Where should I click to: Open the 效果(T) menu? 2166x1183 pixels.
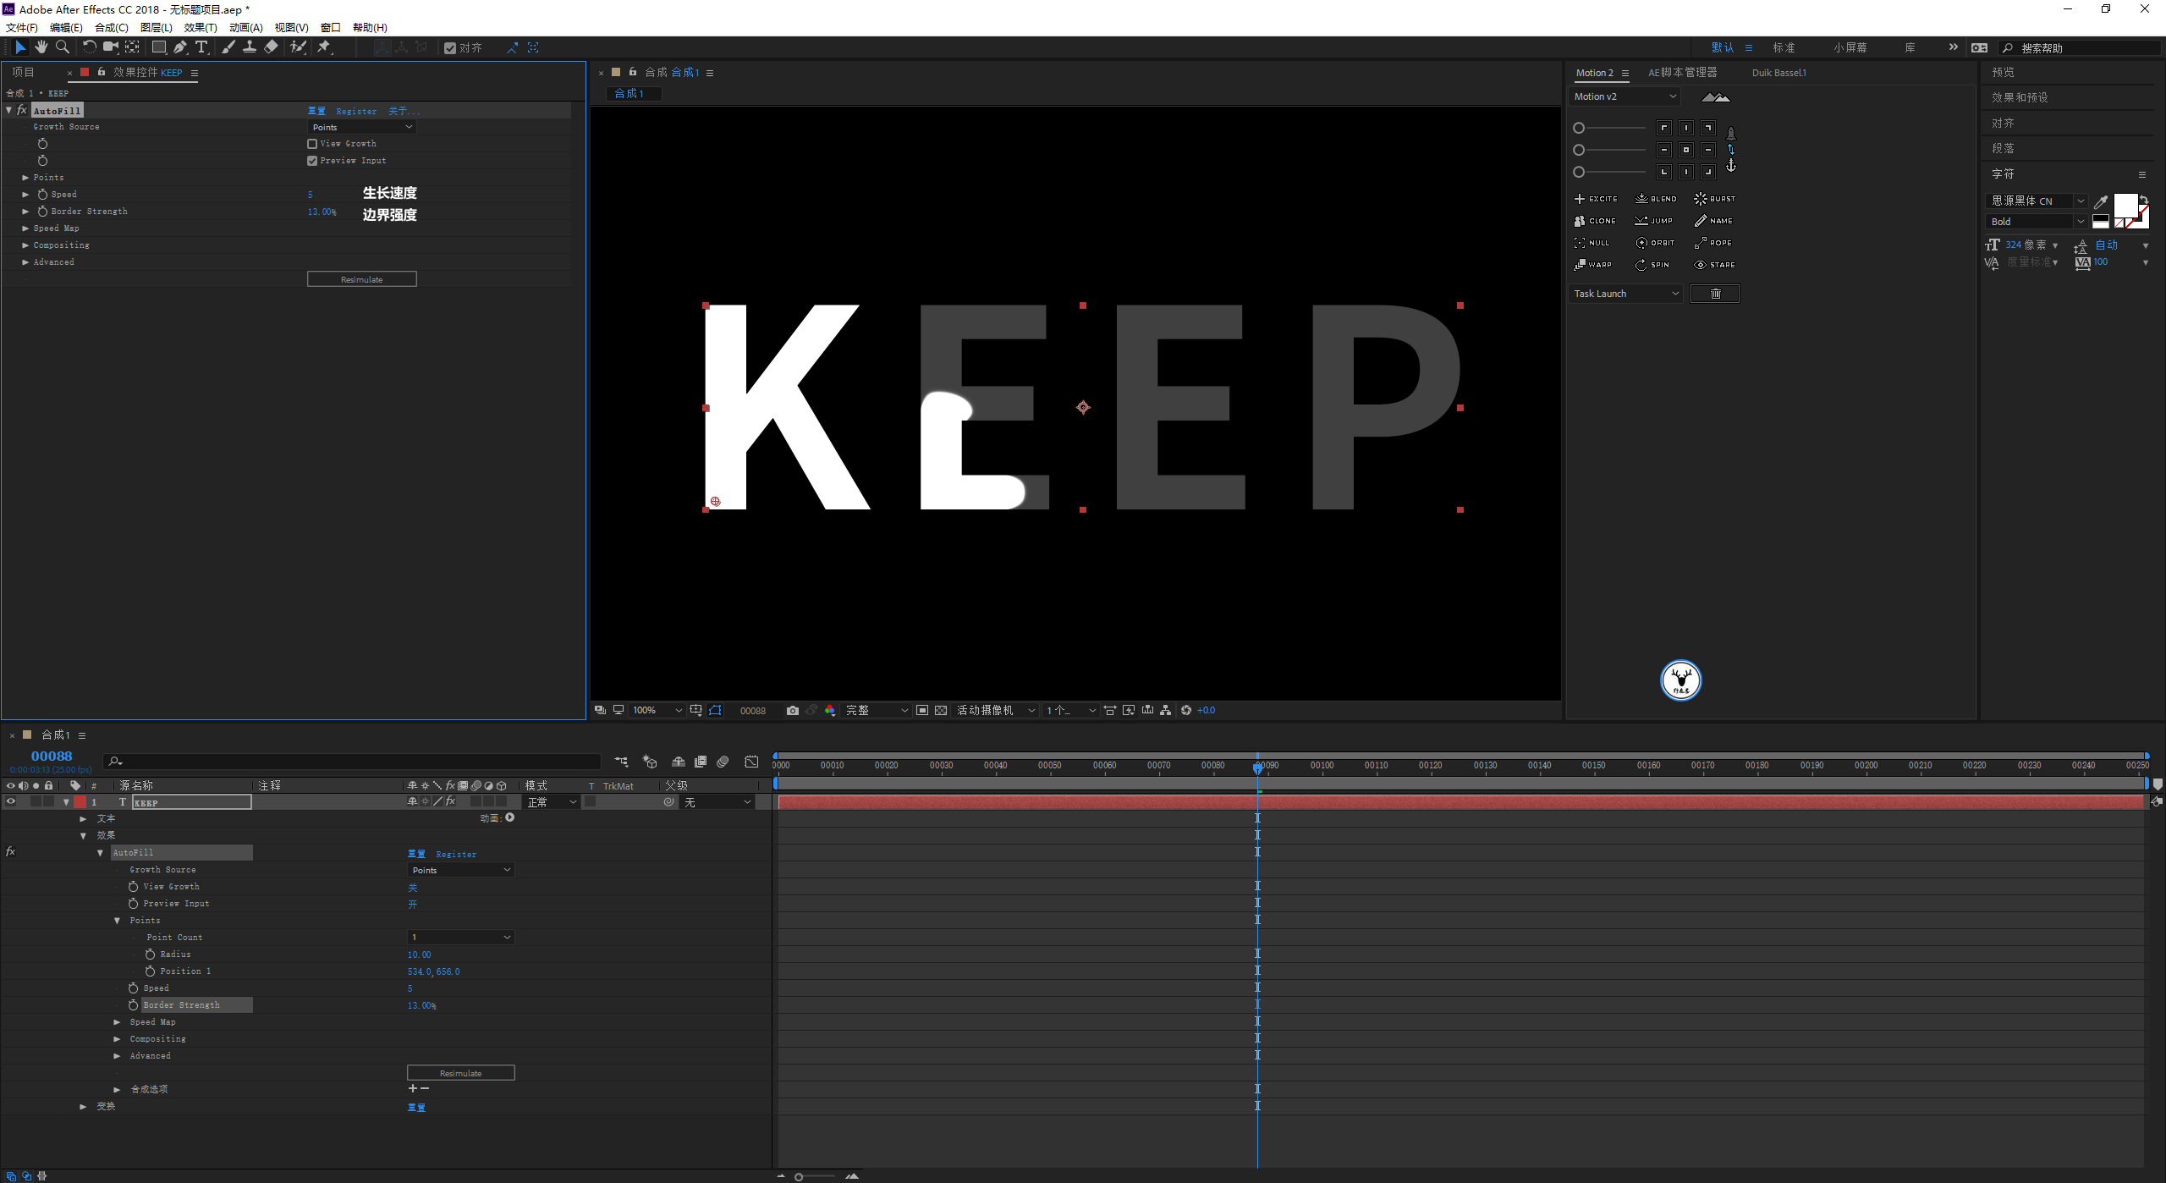(x=200, y=27)
